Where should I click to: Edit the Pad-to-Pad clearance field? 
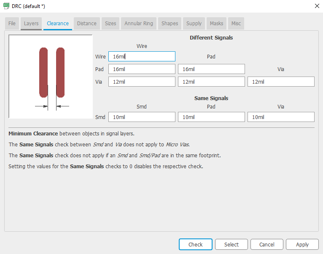(x=211, y=69)
